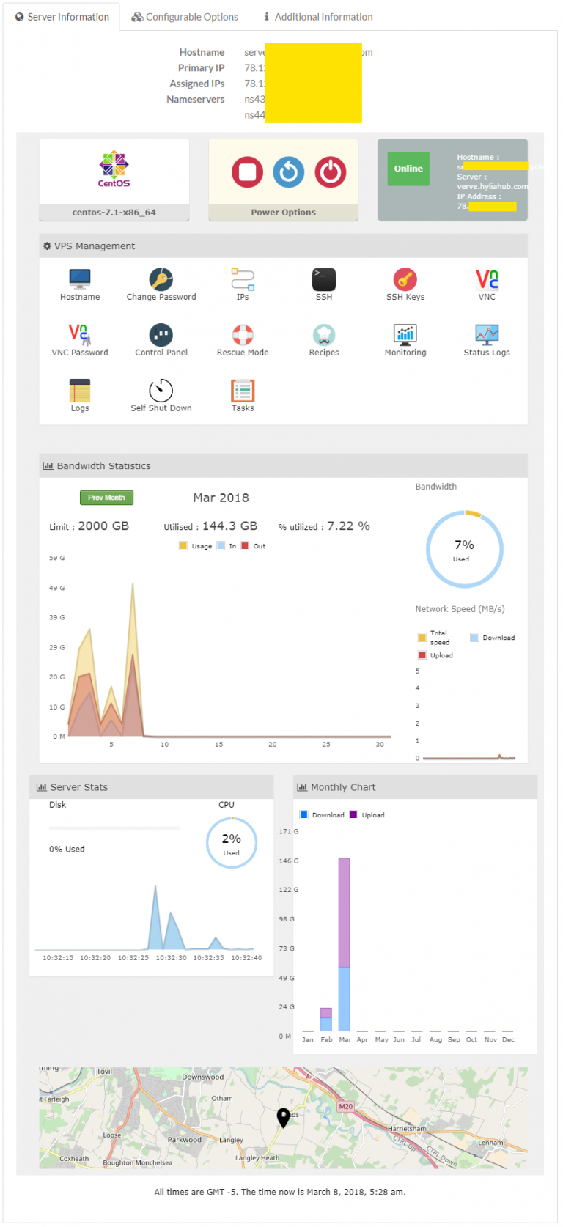Image resolution: width=563 pixels, height=1227 pixels.
Task: Click the Mar bar in Monthly Chart
Action: click(345, 944)
